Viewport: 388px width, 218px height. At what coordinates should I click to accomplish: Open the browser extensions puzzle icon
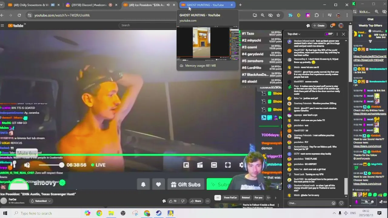coord(316,15)
